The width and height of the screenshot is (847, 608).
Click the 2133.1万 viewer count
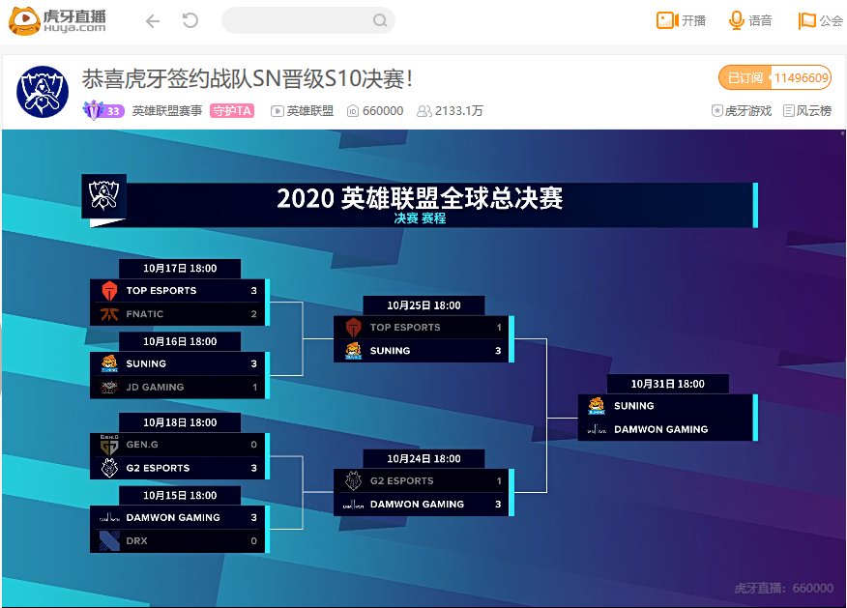pos(451,111)
